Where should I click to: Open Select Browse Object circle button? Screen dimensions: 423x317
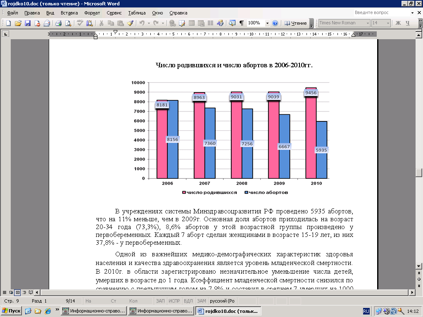tap(419, 279)
